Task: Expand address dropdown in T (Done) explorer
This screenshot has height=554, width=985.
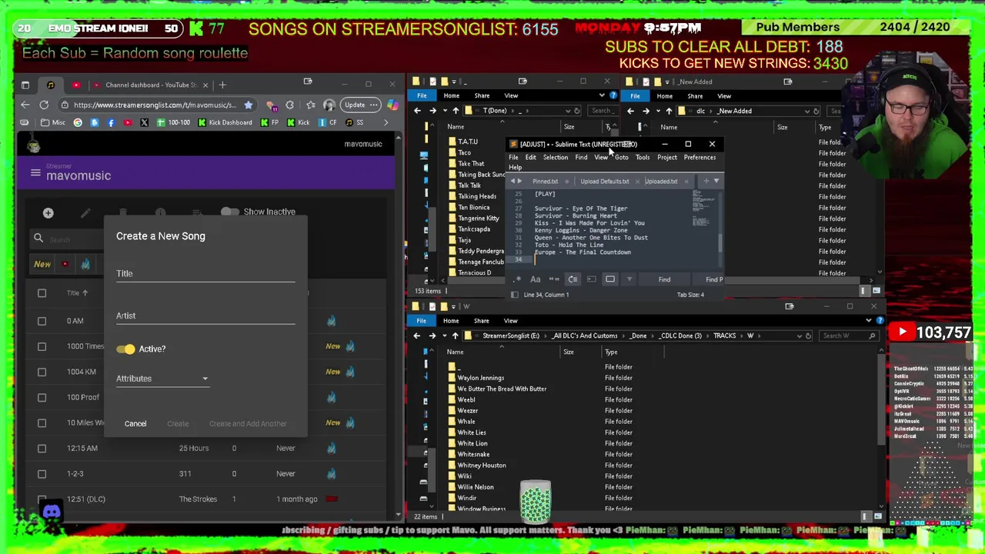Action: pos(568,111)
